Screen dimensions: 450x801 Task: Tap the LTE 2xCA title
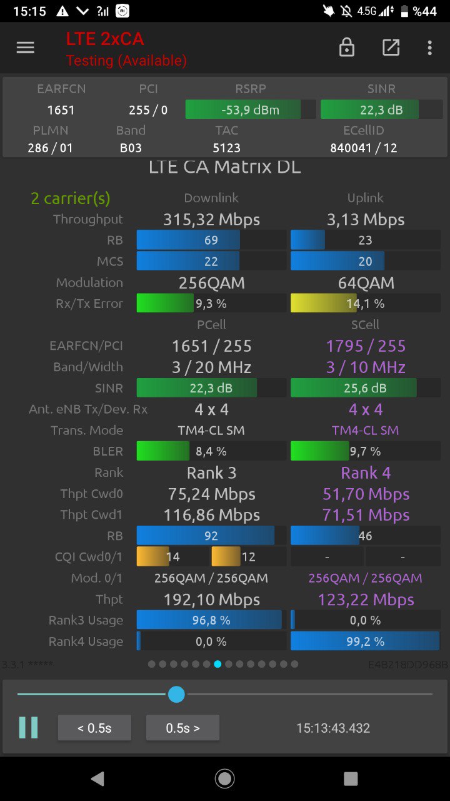pos(105,39)
